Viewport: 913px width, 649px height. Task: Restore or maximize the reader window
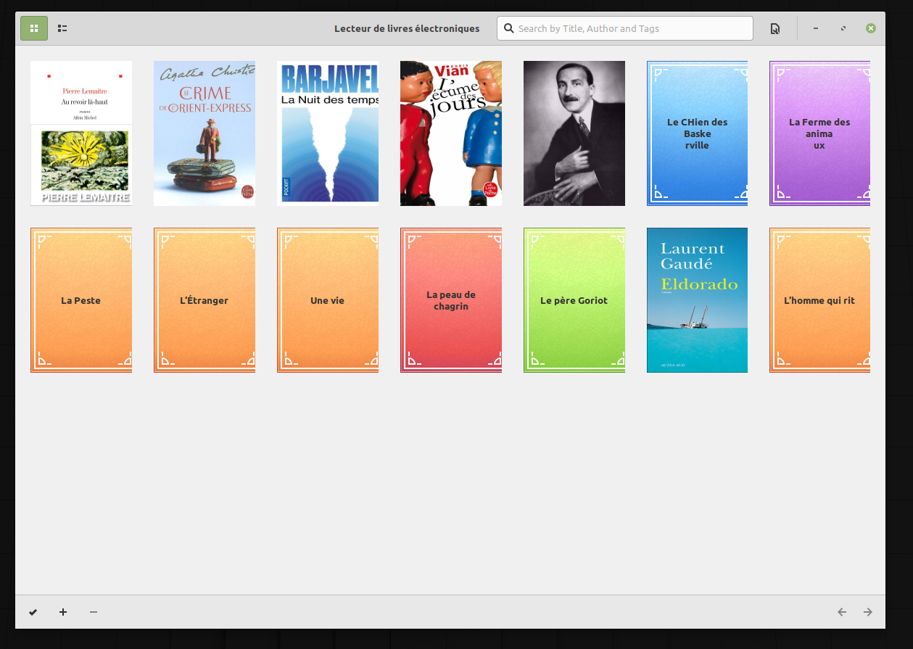click(x=843, y=28)
